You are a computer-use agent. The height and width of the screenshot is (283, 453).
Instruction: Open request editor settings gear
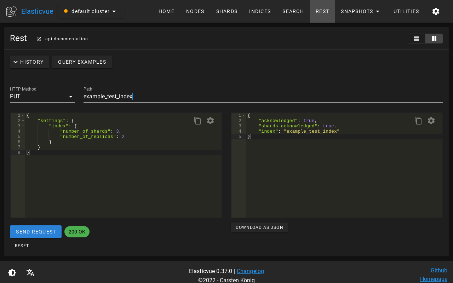point(211,121)
